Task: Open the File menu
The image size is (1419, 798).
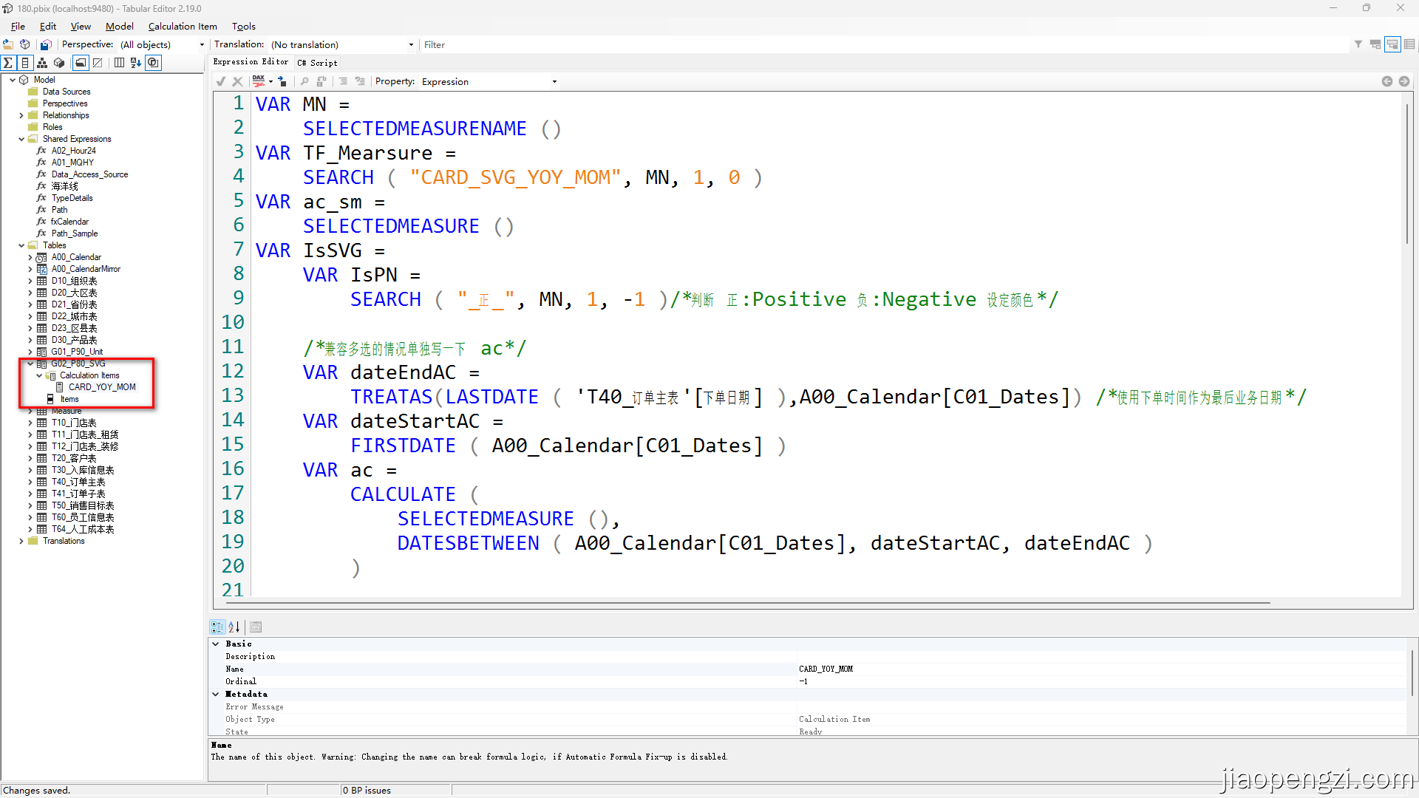Action: pyautogui.click(x=18, y=26)
